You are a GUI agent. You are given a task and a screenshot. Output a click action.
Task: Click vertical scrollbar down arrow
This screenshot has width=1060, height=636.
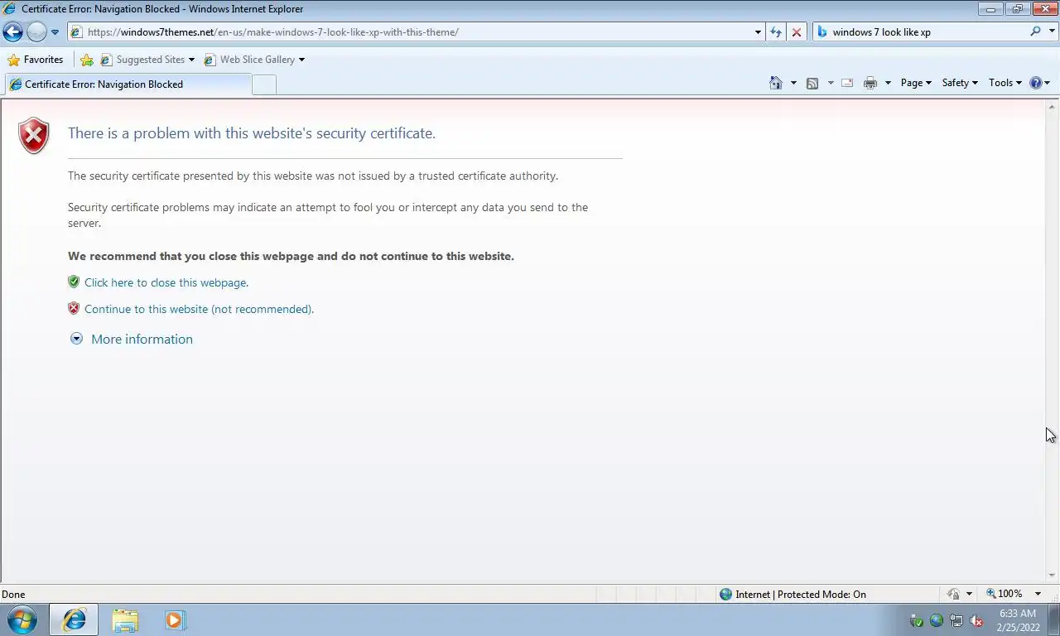point(1053,576)
